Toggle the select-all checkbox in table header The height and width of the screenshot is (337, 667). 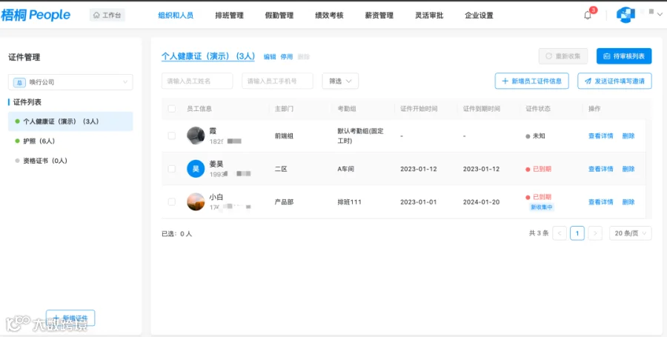pyautogui.click(x=172, y=109)
